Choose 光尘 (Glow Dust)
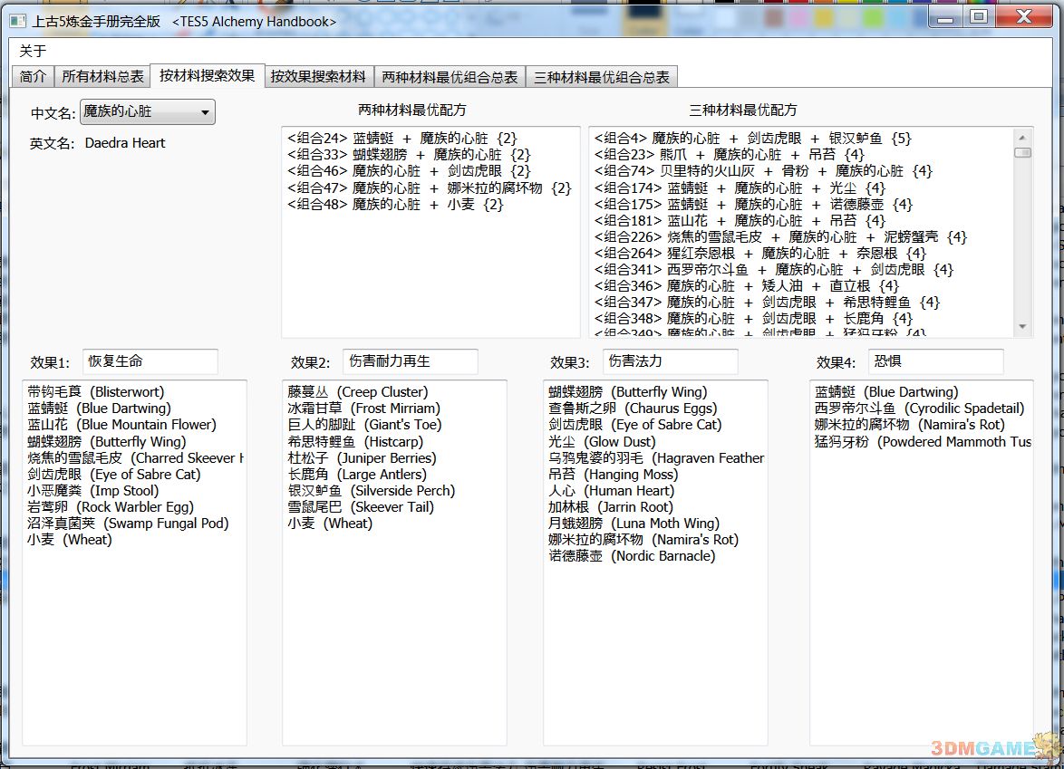The width and height of the screenshot is (1064, 769). [602, 441]
